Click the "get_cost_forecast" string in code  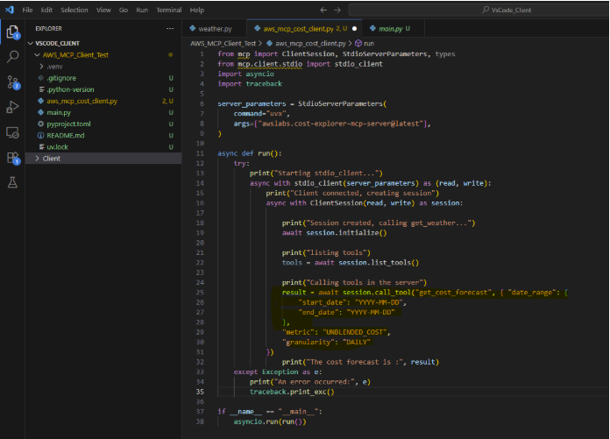(x=453, y=293)
